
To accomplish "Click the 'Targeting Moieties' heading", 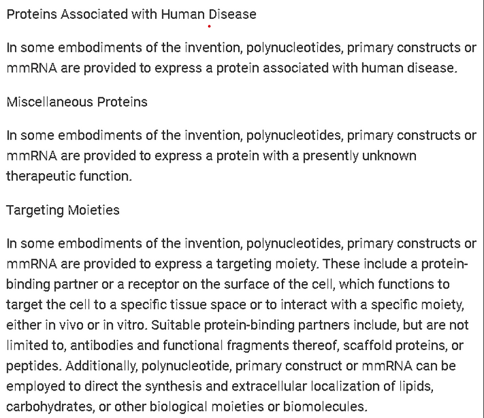I will point(63,210).
